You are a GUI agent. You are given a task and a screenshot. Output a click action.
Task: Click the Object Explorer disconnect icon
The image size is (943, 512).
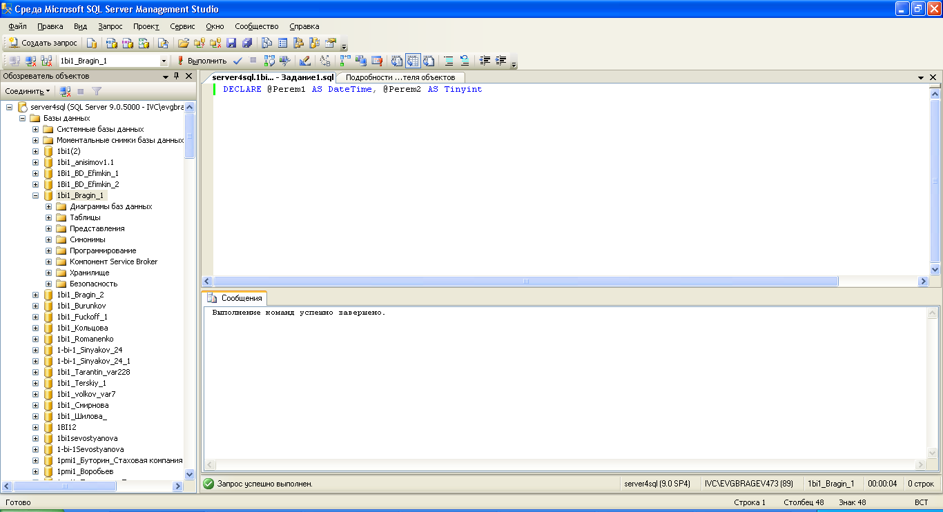point(65,91)
